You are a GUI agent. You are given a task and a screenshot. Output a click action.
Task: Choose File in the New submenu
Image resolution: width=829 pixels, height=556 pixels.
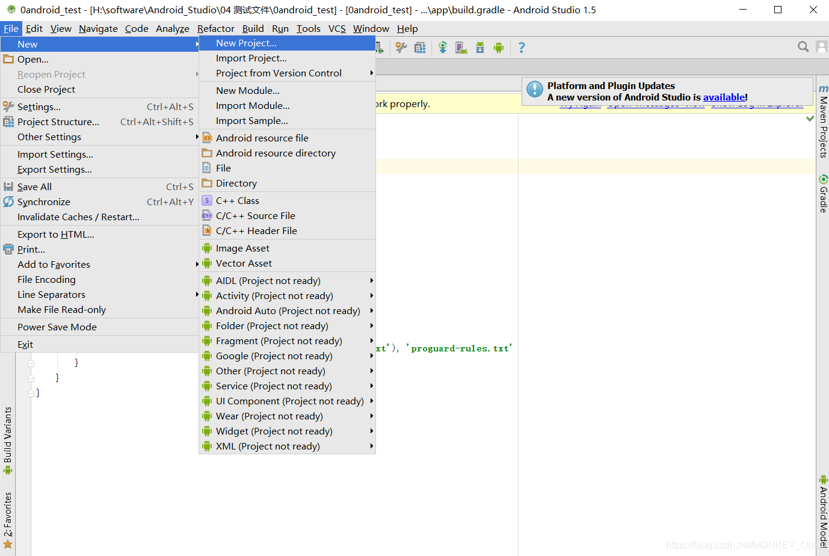287,168
